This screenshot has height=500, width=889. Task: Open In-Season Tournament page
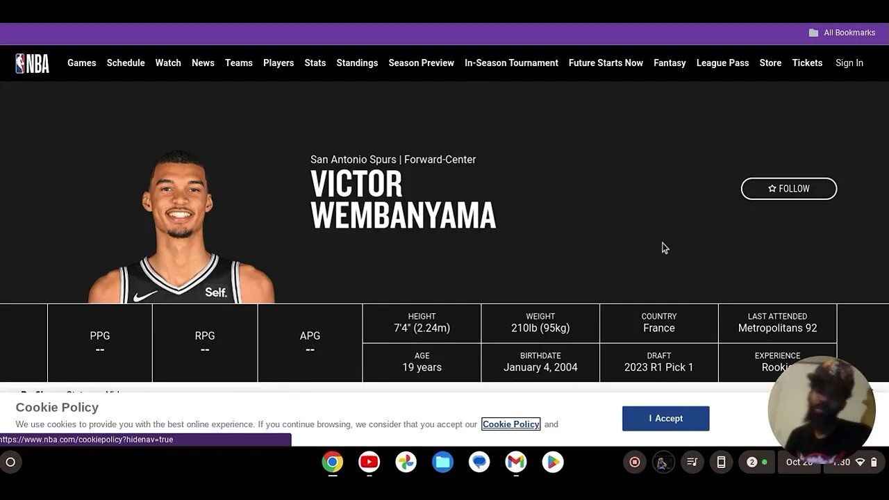click(511, 63)
